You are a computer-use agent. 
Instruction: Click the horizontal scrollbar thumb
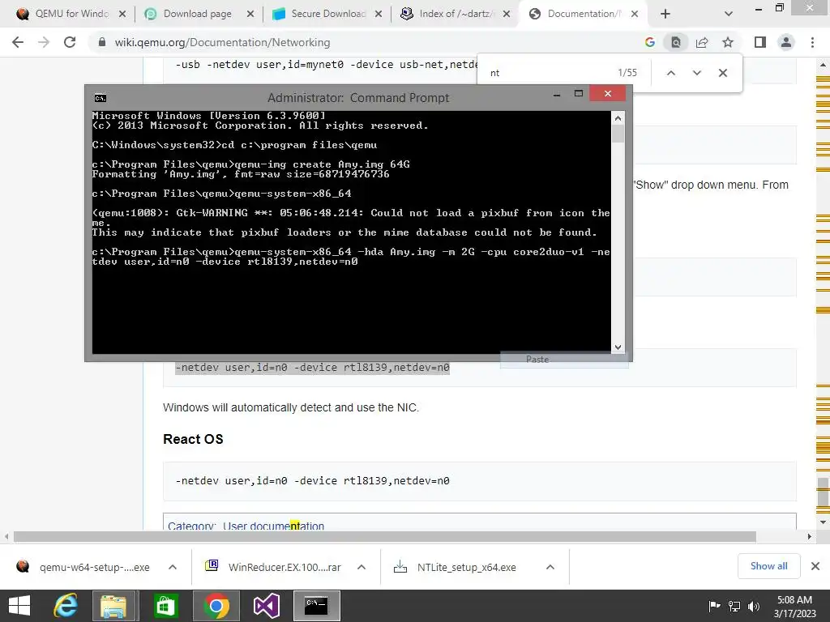(x=385, y=537)
